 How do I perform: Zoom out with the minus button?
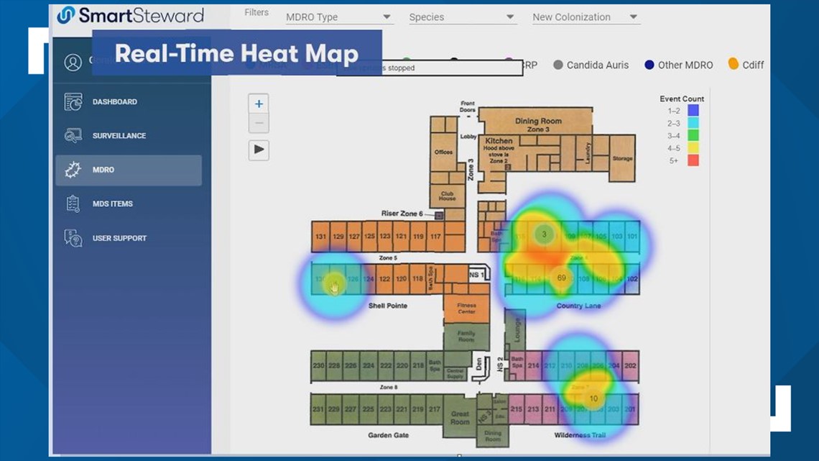point(259,124)
